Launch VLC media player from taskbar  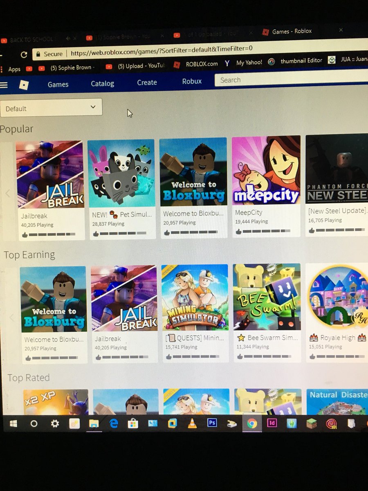tap(192, 423)
